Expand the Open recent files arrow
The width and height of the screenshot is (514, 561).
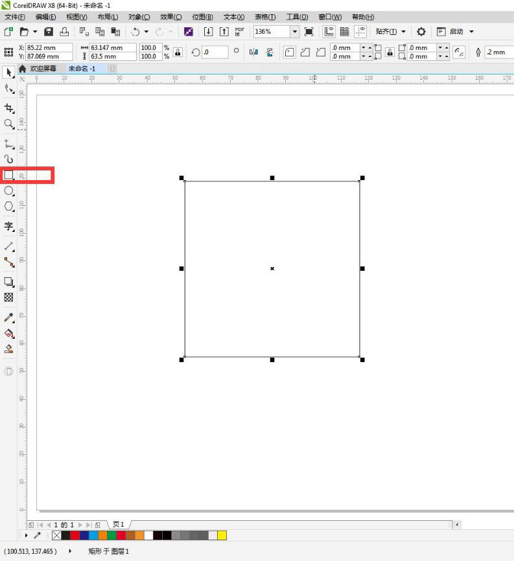35,32
